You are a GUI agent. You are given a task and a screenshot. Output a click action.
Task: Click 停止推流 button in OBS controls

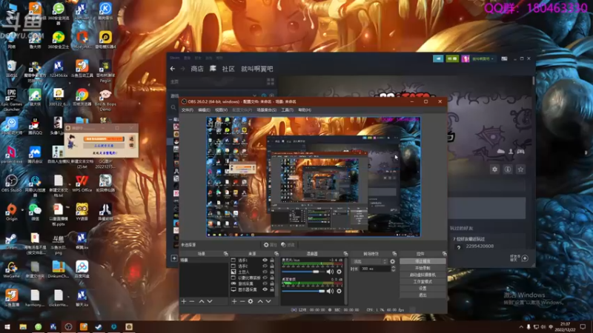(423, 261)
